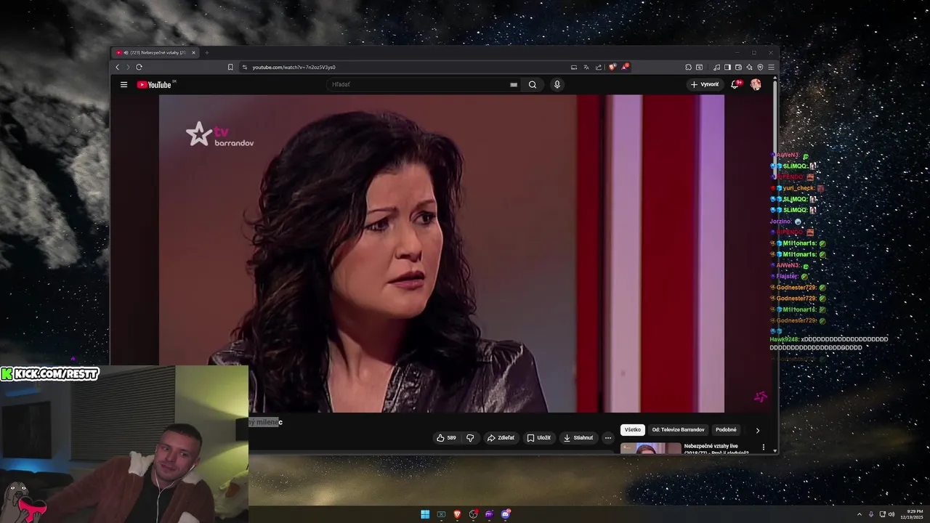Viewport: 930px width, 523px height.
Task: Click the magnifier search button
Action: (x=533, y=84)
